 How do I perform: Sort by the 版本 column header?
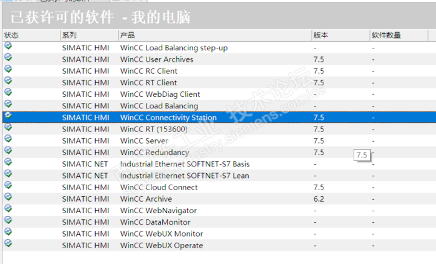[340, 35]
